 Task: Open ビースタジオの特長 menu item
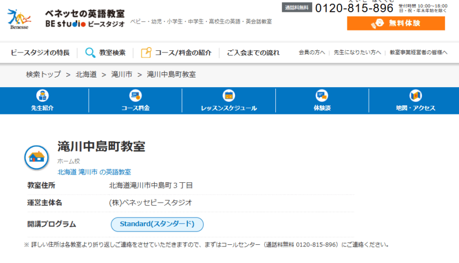(40, 53)
